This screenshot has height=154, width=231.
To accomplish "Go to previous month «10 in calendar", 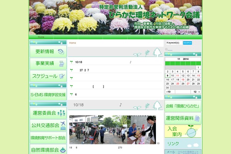I will click(168, 92).
